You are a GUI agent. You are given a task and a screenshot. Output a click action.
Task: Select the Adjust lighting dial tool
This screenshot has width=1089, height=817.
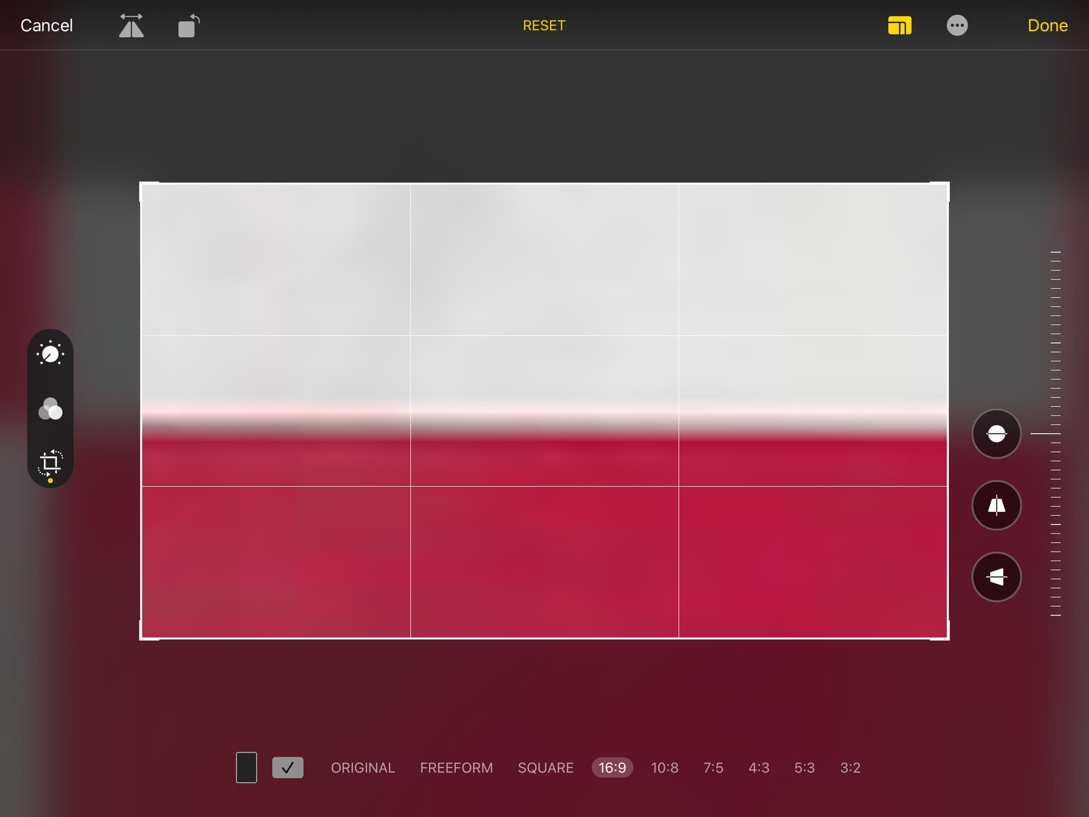(50, 354)
